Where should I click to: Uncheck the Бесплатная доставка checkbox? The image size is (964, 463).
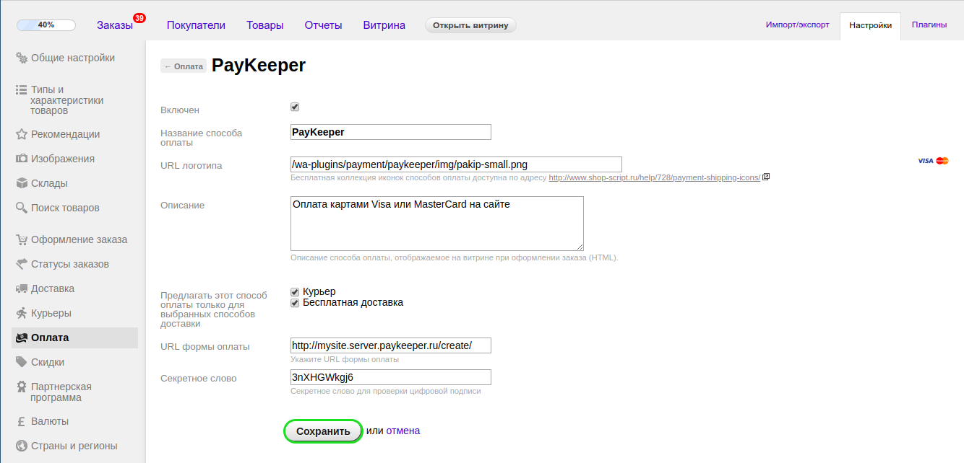[x=295, y=303]
